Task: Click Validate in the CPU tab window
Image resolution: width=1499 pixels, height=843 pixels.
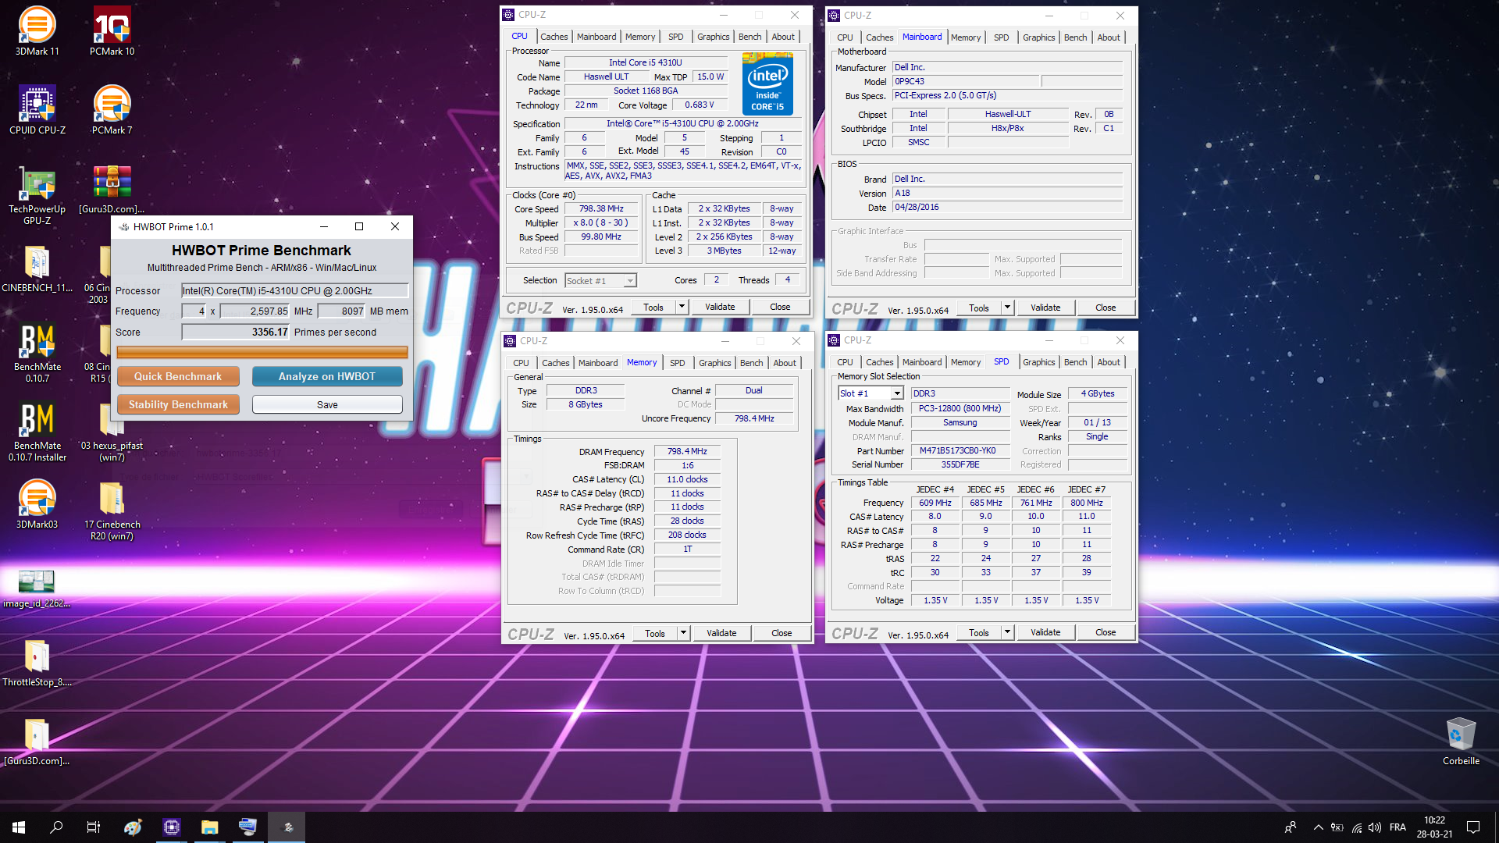Action: 720,307
